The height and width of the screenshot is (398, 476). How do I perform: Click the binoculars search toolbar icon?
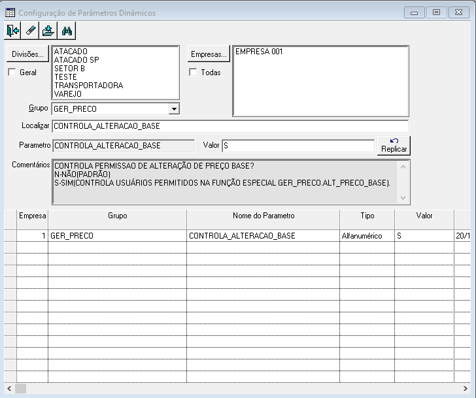coord(67,31)
